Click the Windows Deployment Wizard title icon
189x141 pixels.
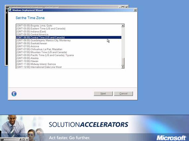pyautogui.click(x=10, y=10)
